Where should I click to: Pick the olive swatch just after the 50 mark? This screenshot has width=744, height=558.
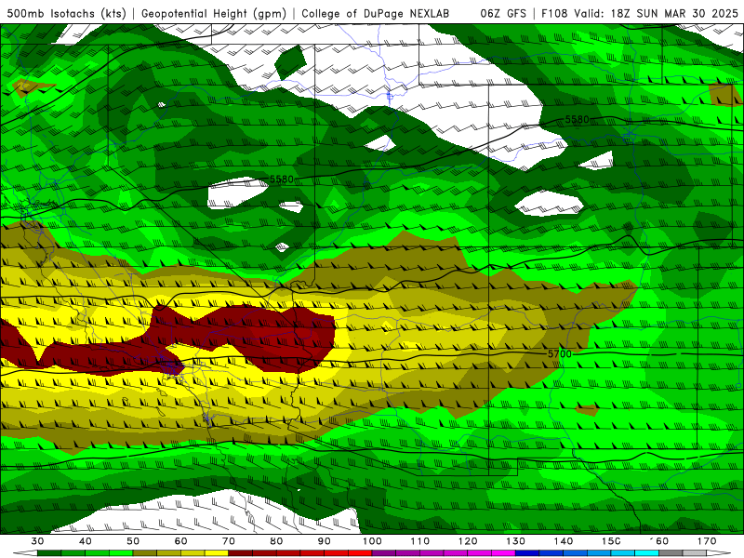pos(145,553)
